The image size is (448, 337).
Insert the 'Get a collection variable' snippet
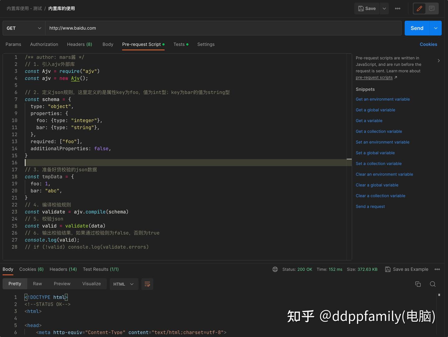pos(379,132)
